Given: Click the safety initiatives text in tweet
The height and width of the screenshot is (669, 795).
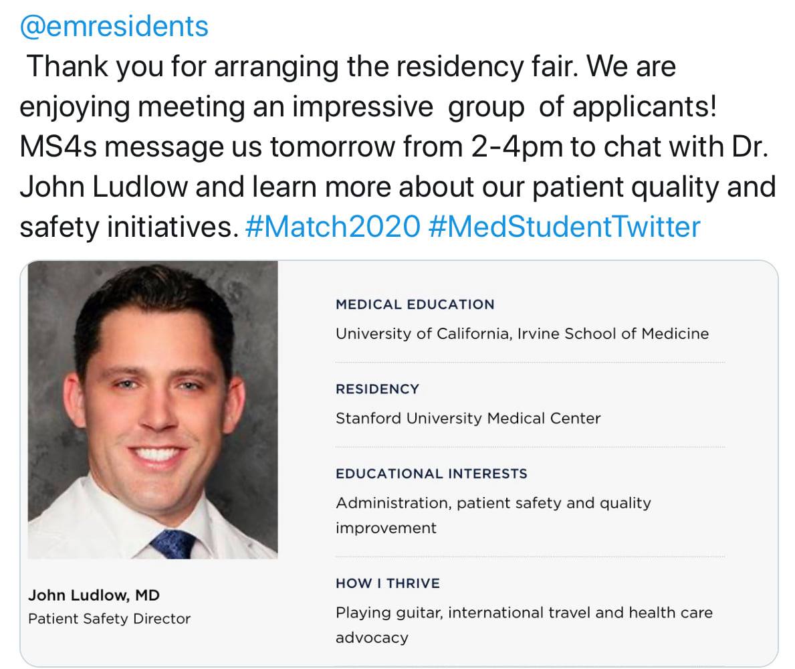Looking at the screenshot, I should tap(129, 226).
